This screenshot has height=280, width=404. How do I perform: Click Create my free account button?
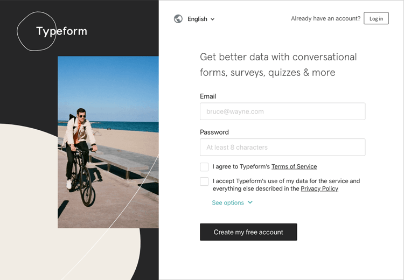(248, 232)
